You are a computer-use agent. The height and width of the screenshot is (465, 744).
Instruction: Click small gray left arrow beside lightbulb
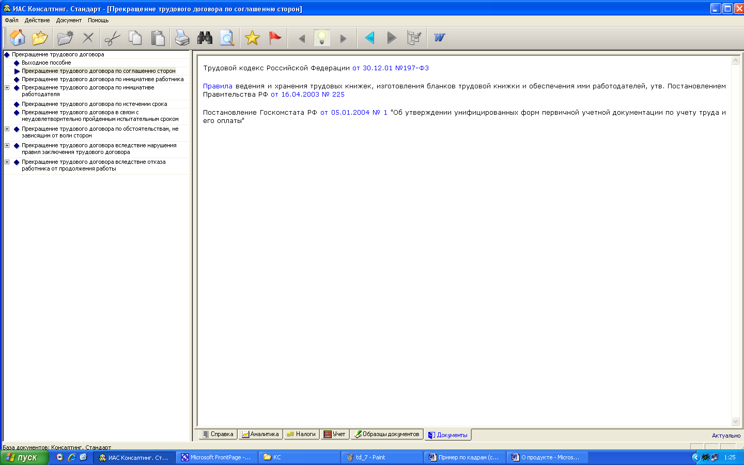[x=302, y=38]
